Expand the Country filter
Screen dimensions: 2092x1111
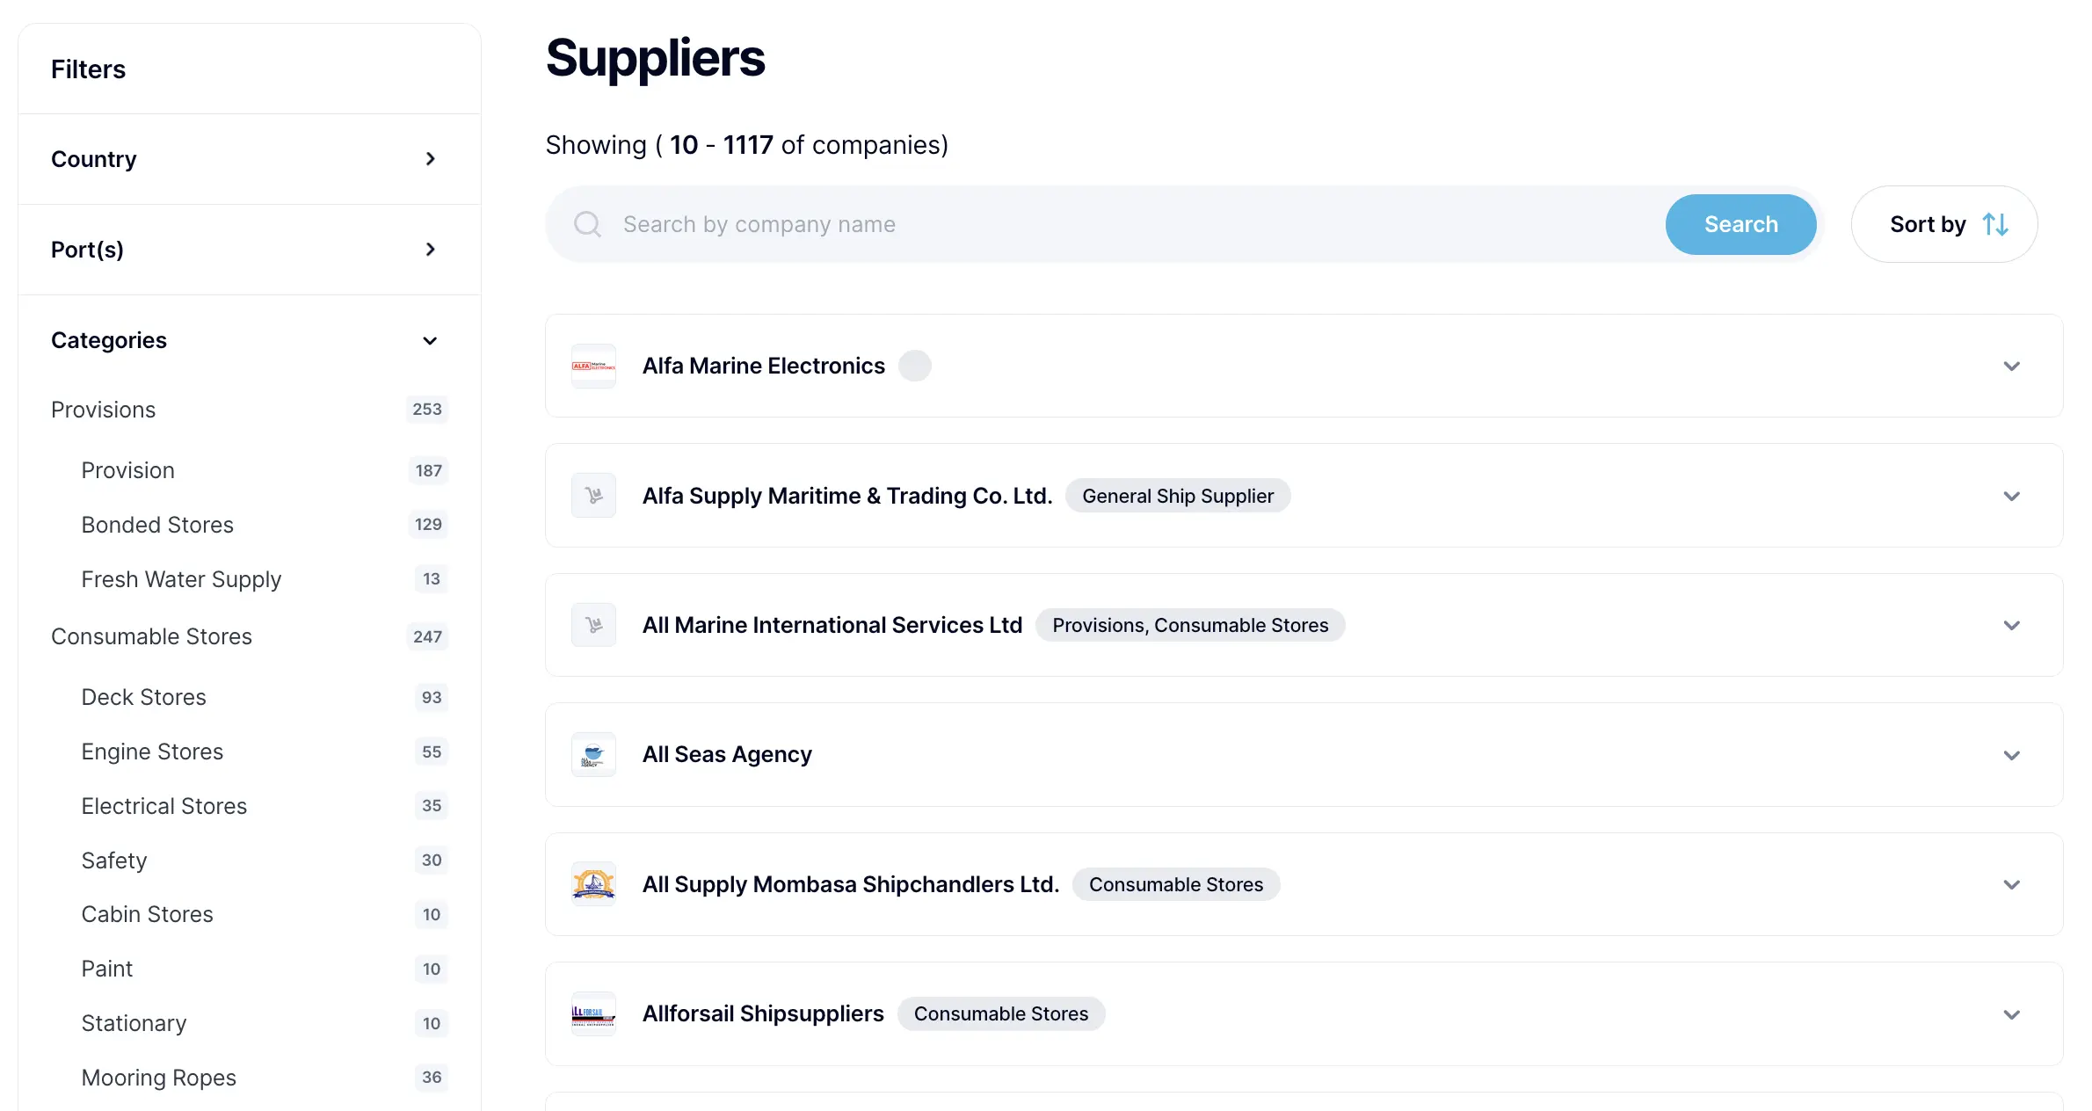430,159
